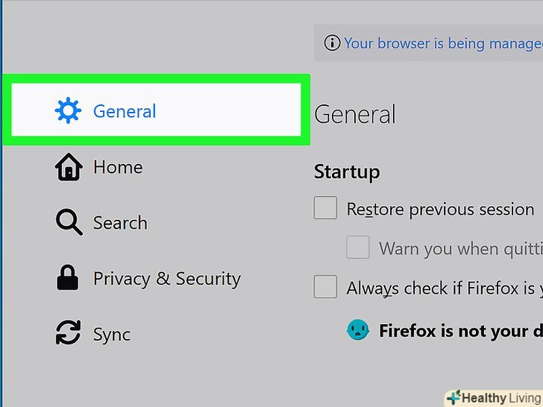Viewport: 543px width, 407px height.
Task: Open the General settings category
Action: tap(125, 112)
